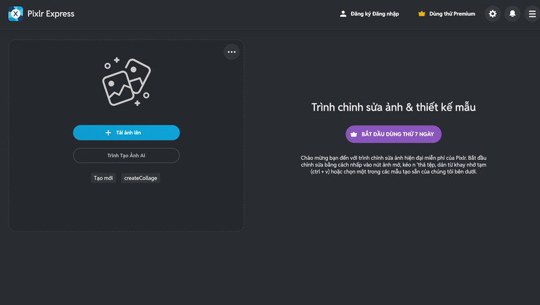This screenshot has height=305, width=540.
Task: Click crown icon on purple trial button
Action: (354, 134)
